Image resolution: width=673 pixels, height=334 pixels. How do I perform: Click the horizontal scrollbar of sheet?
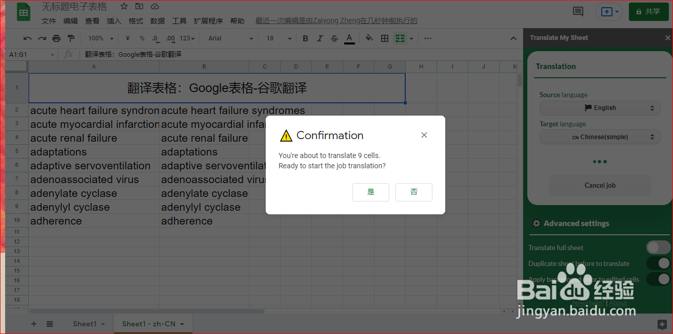147,311
